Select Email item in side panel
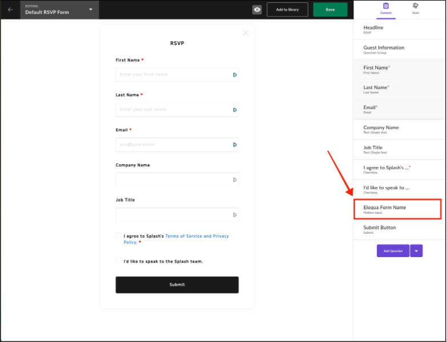This screenshot has height=342, width=447. (399, 109)
